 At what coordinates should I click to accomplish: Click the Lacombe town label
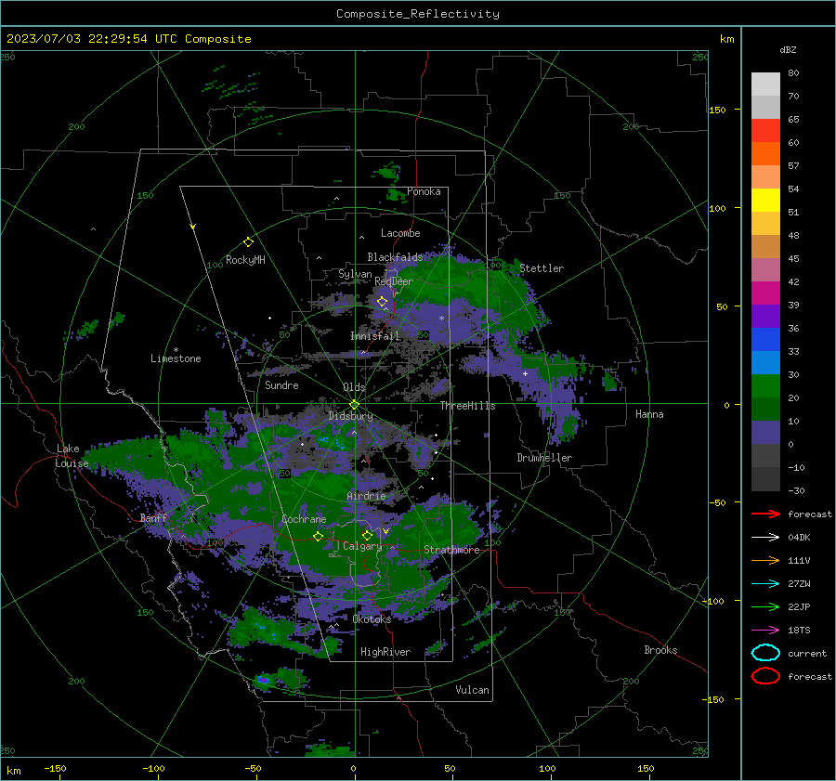pos(400,233)
